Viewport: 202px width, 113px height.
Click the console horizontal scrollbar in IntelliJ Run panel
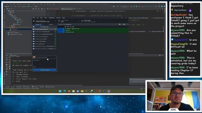pyautogui.click(x=48, y=85)
